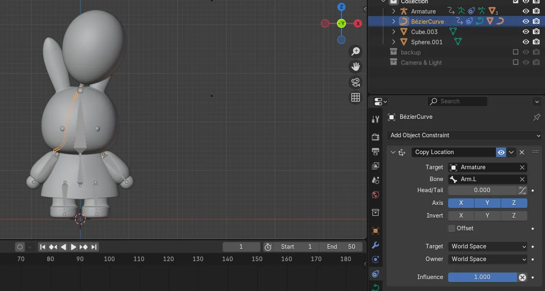Pin the BézierCurve properties context
The width and height of the screenshot is (545, 291).
click(536, 117)
